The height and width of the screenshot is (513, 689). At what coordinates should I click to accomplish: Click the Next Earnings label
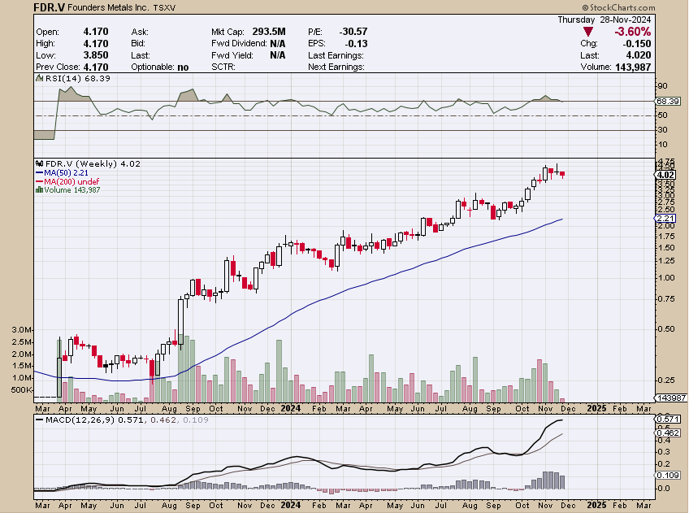pos(336,67)
